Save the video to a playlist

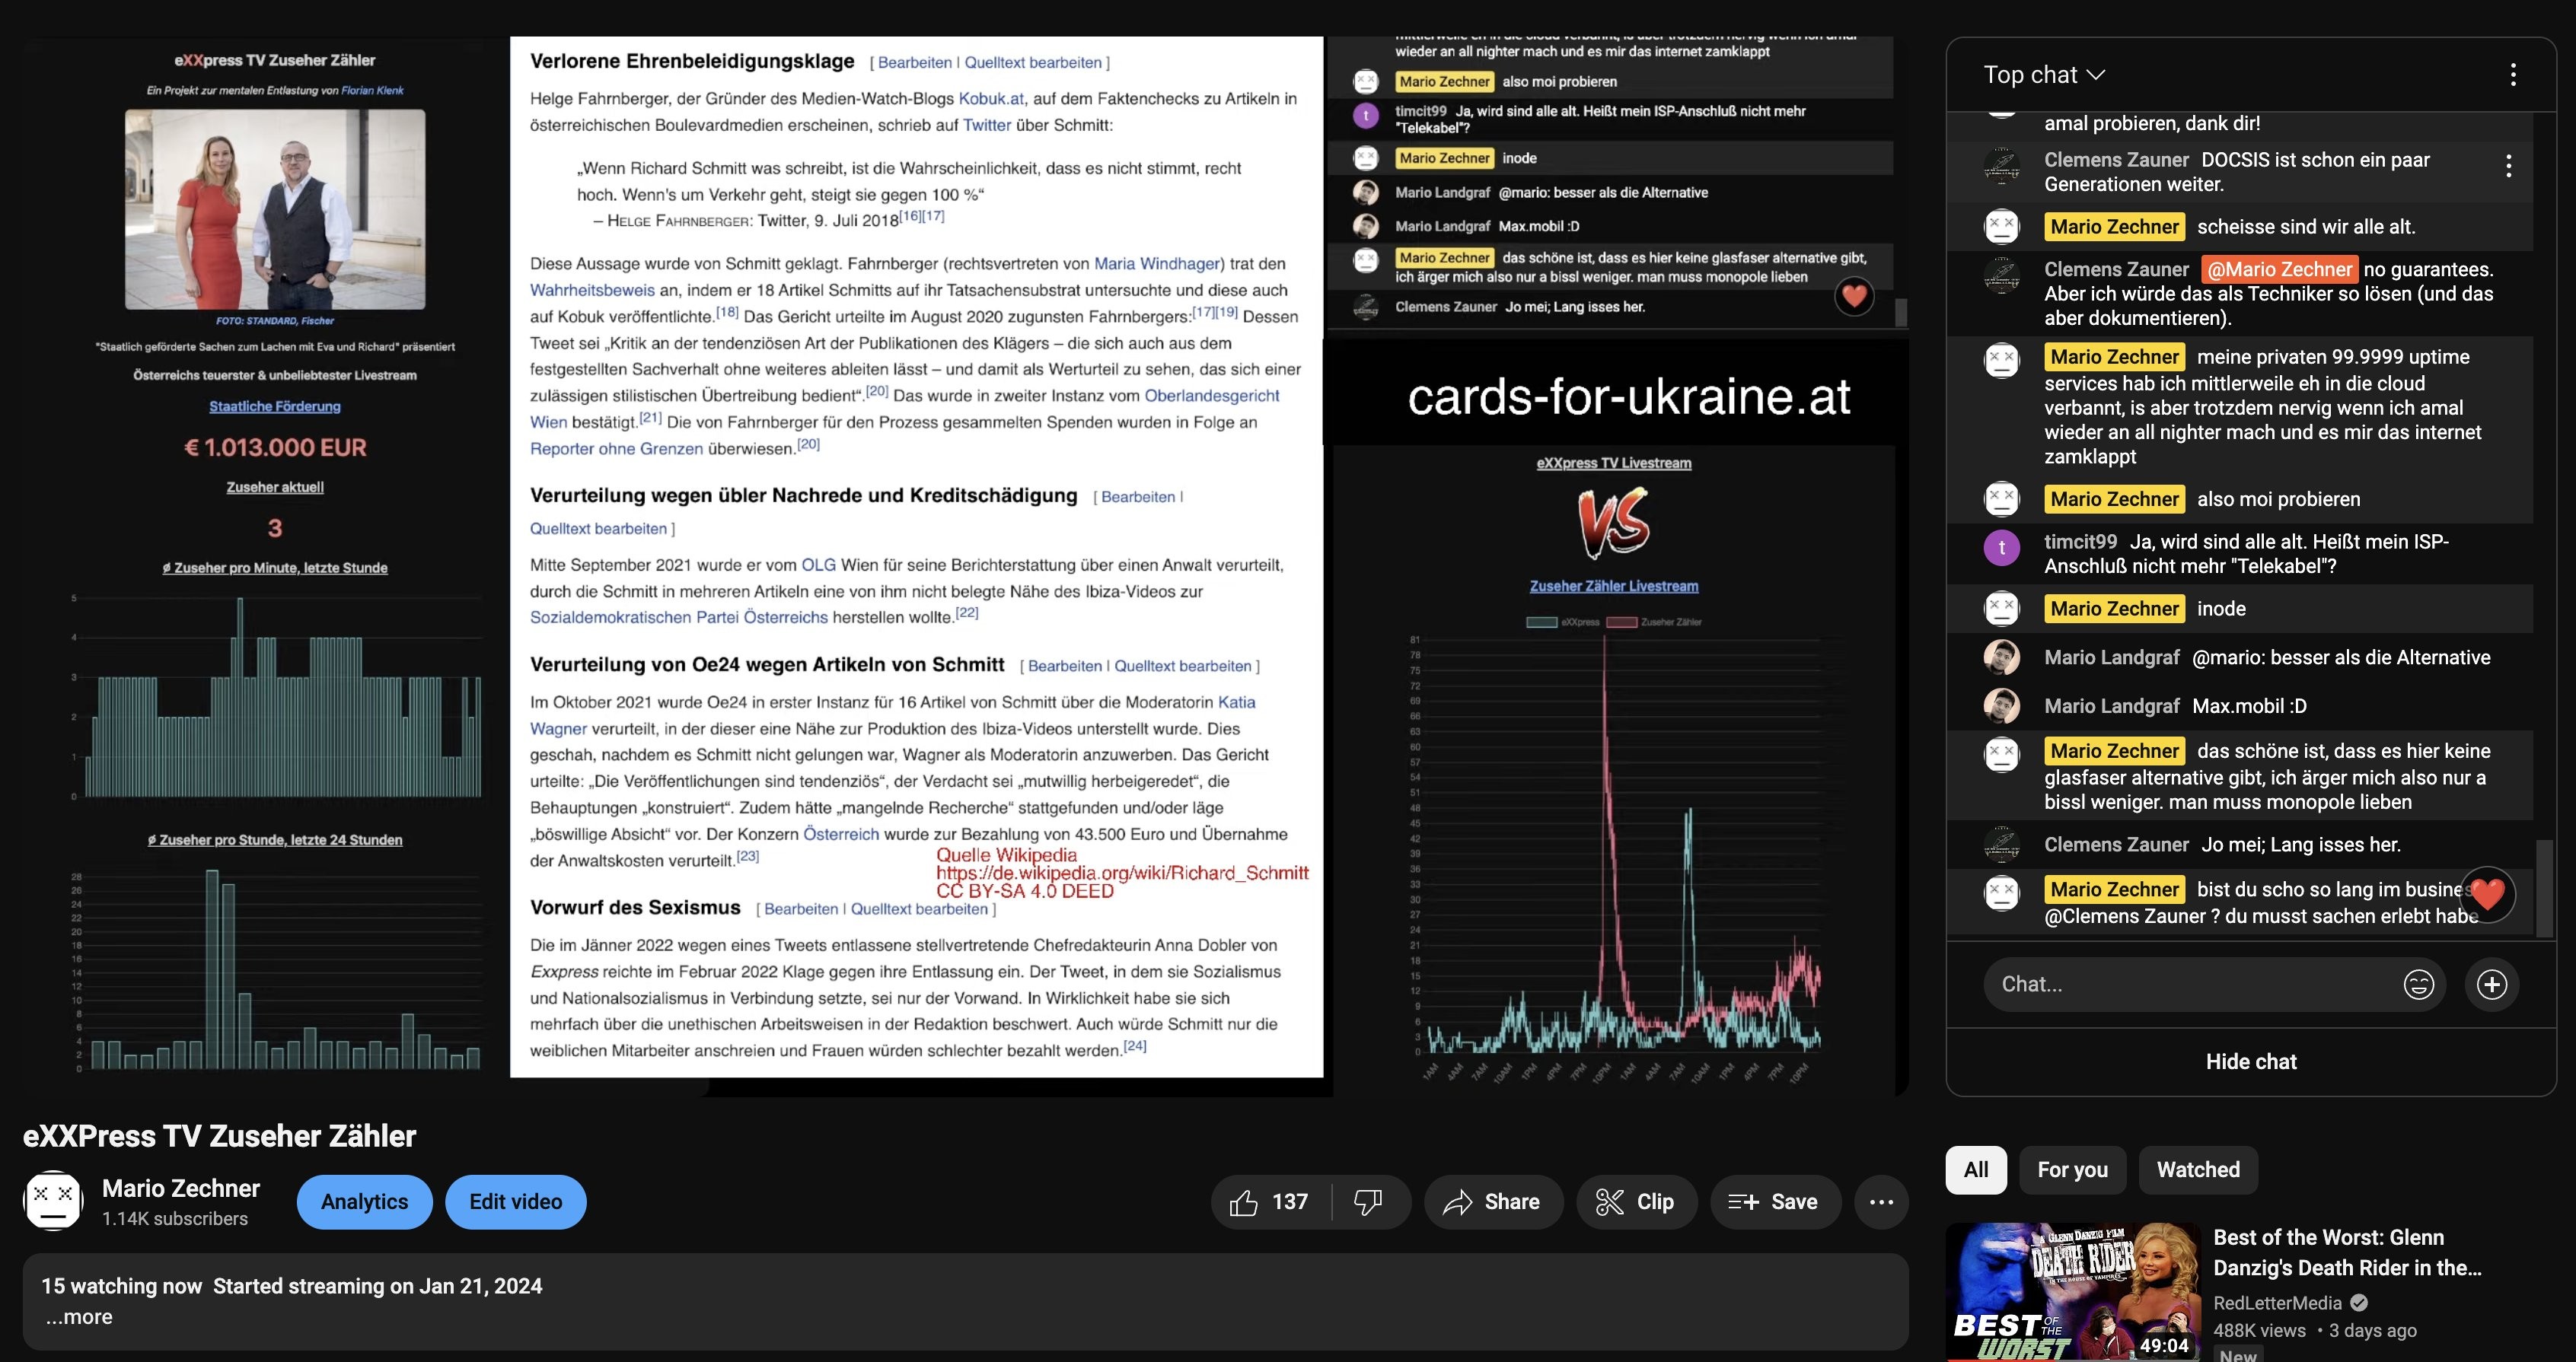click(1776, 1202)
